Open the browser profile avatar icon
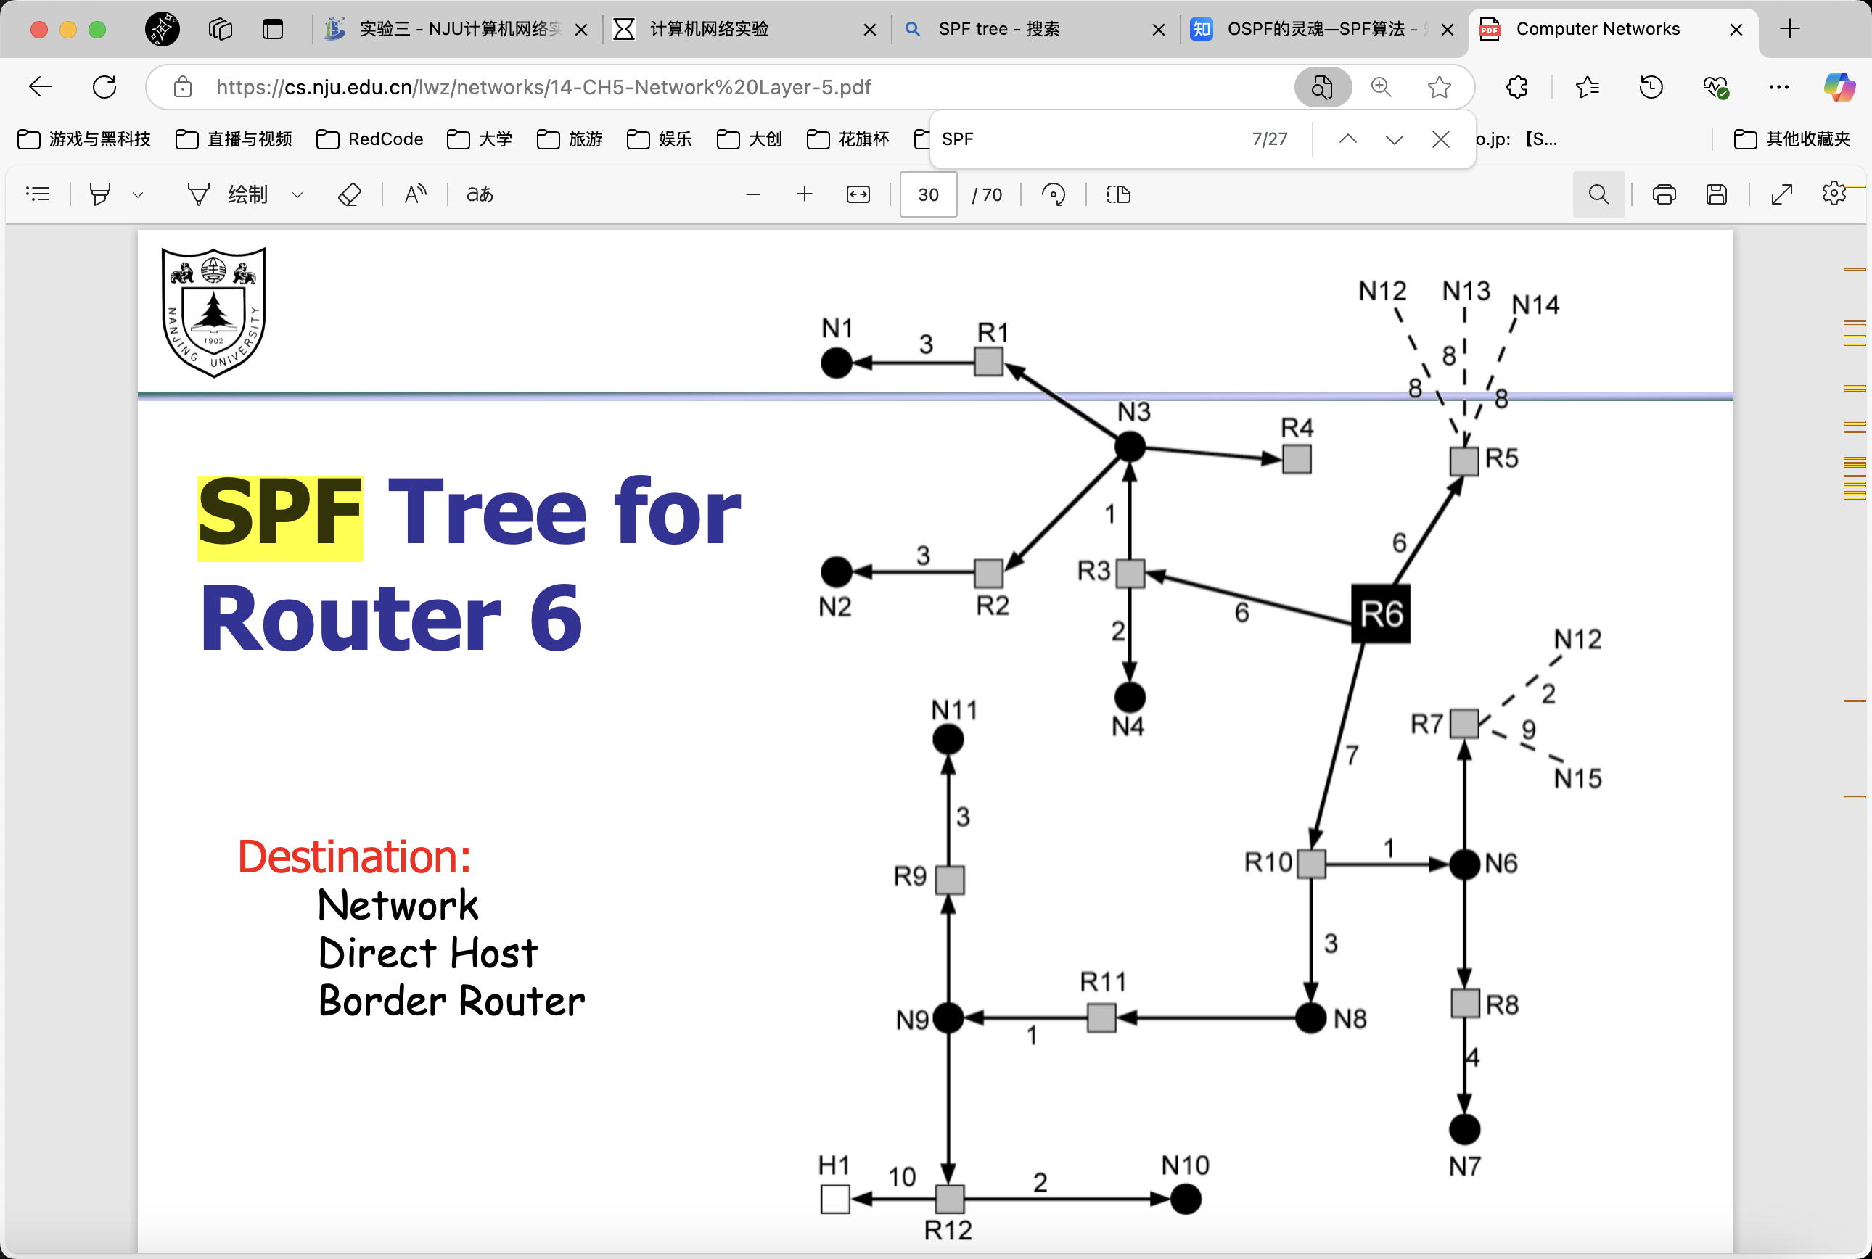The image size is (1872, 1259). [163, 30]
